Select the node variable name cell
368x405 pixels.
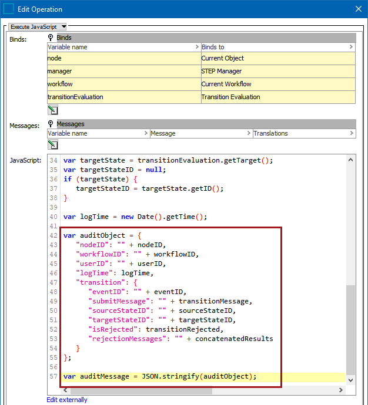tap(123, 59)
